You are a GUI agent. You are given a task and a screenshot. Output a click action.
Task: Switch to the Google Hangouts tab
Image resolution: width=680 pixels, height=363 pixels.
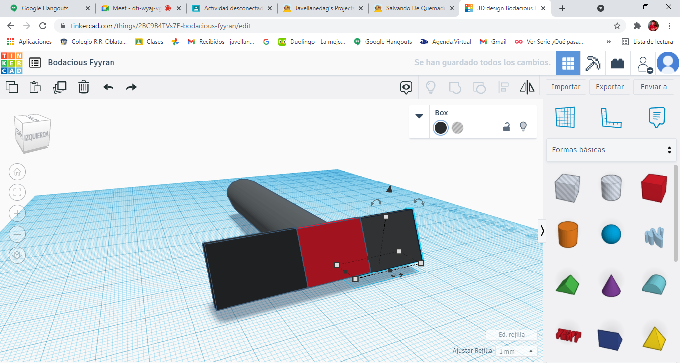[49, 8]
